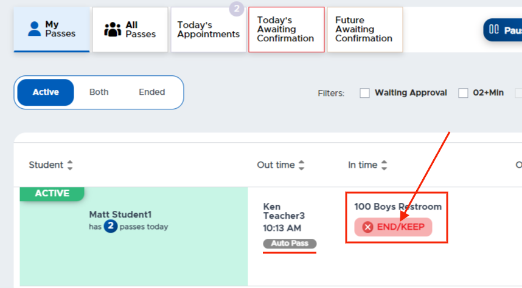Open the Future Awaiting Confirmation tab

coord(365,29)
